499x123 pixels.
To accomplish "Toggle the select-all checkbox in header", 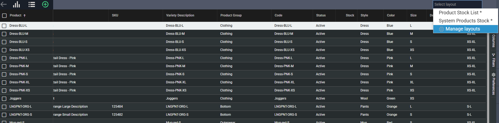I will pyautogui.click(x=4, y=16).
